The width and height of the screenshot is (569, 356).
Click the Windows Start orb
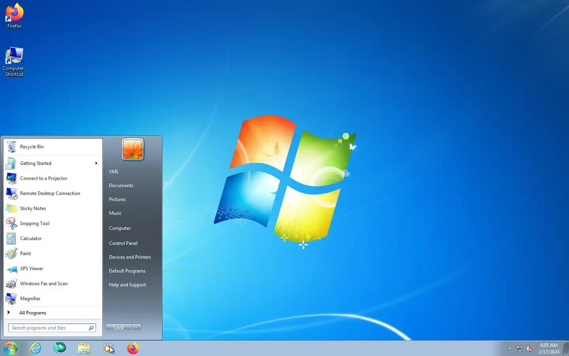(x=11, y=348)
